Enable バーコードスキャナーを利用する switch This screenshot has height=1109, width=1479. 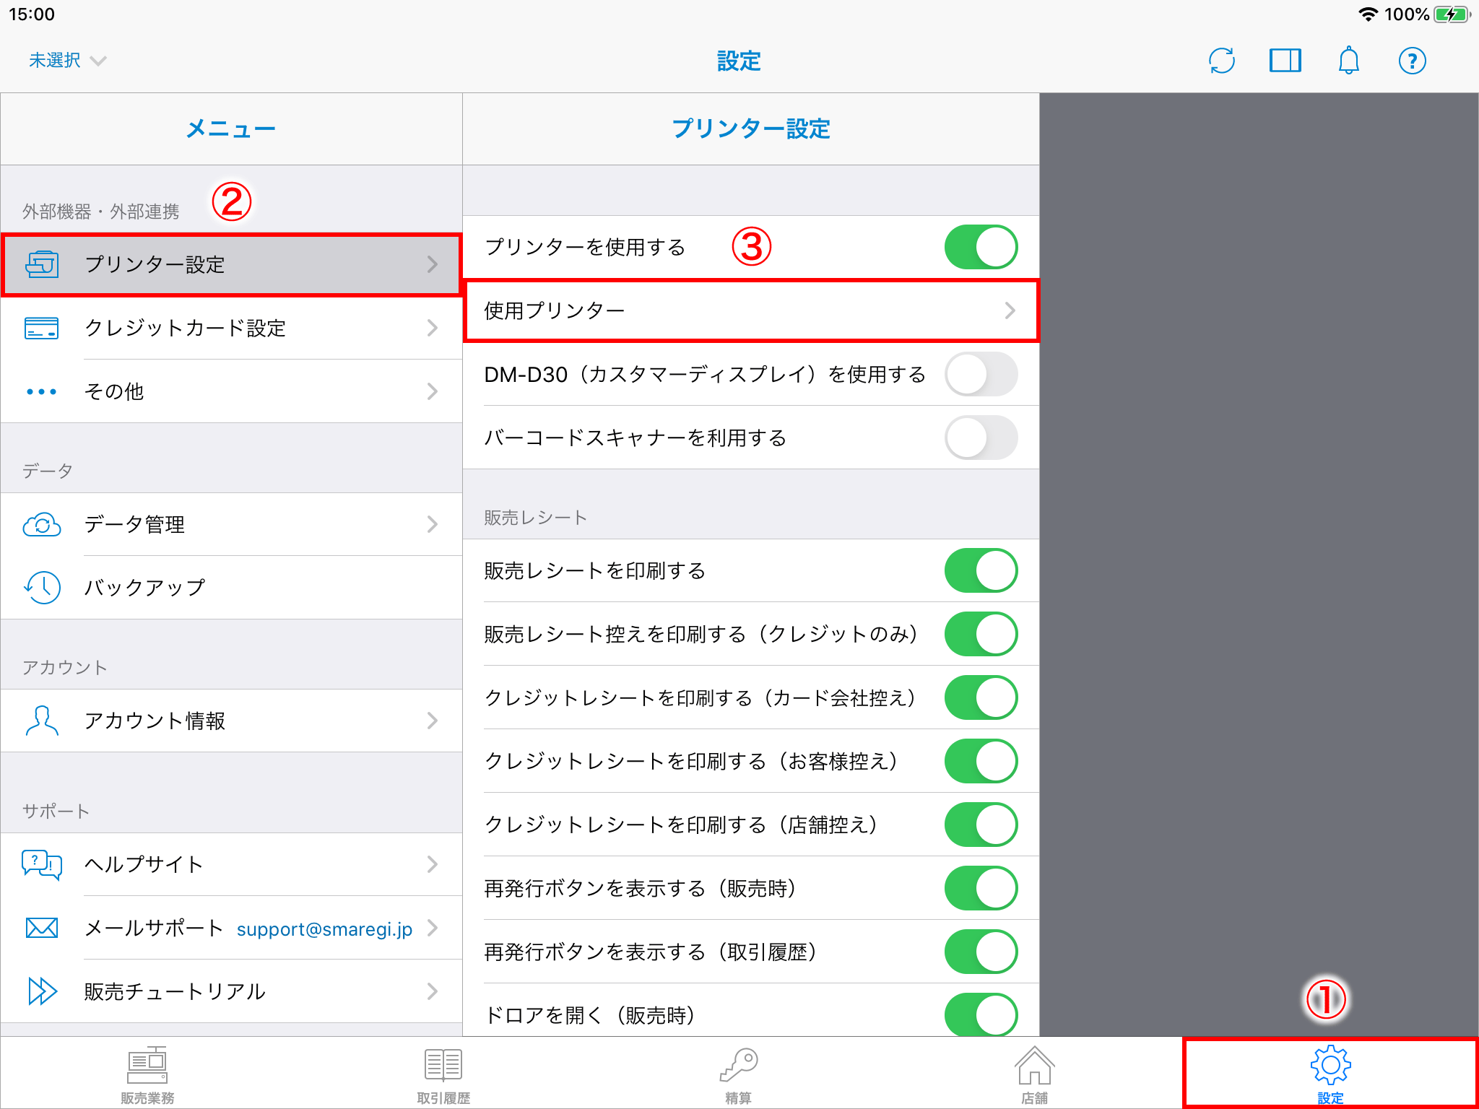[981, 438]
